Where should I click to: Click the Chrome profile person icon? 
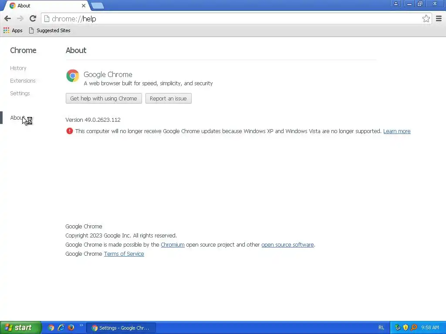pyautogui.click(x=395, y=3)
